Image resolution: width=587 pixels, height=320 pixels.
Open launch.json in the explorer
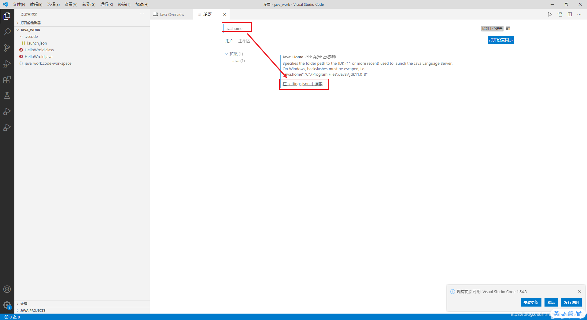(x=37, y=43)
